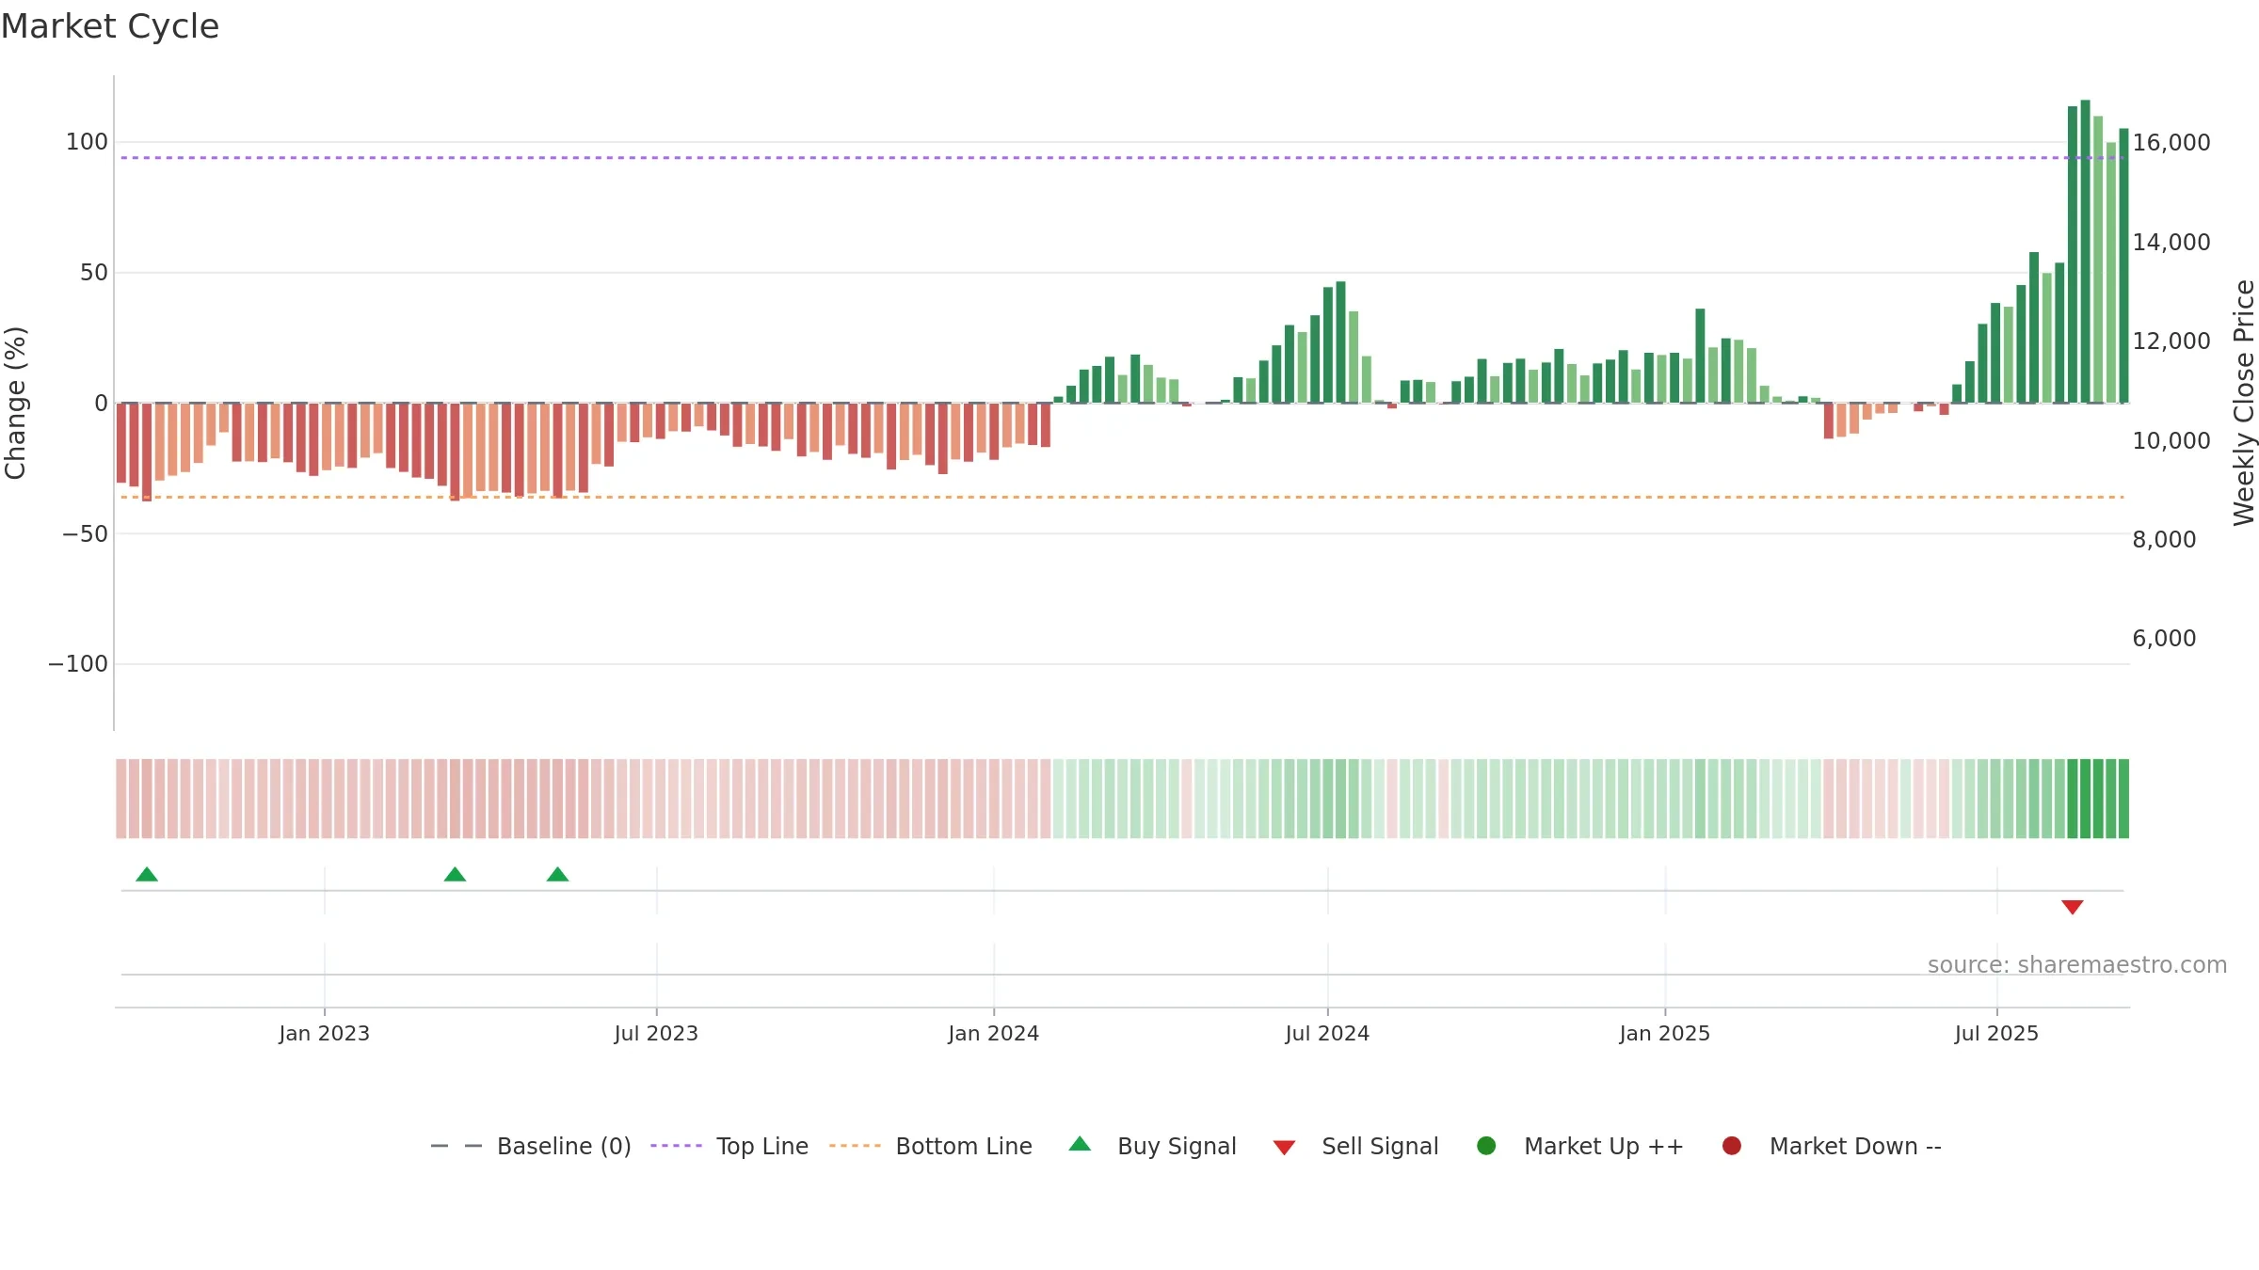Click the red sell signal triangle near Jul 2025
Viewport: 2259px width, 1270px height.
click(2072, 907)
